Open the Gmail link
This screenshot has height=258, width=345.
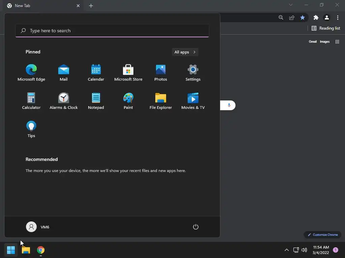point(313,41)
